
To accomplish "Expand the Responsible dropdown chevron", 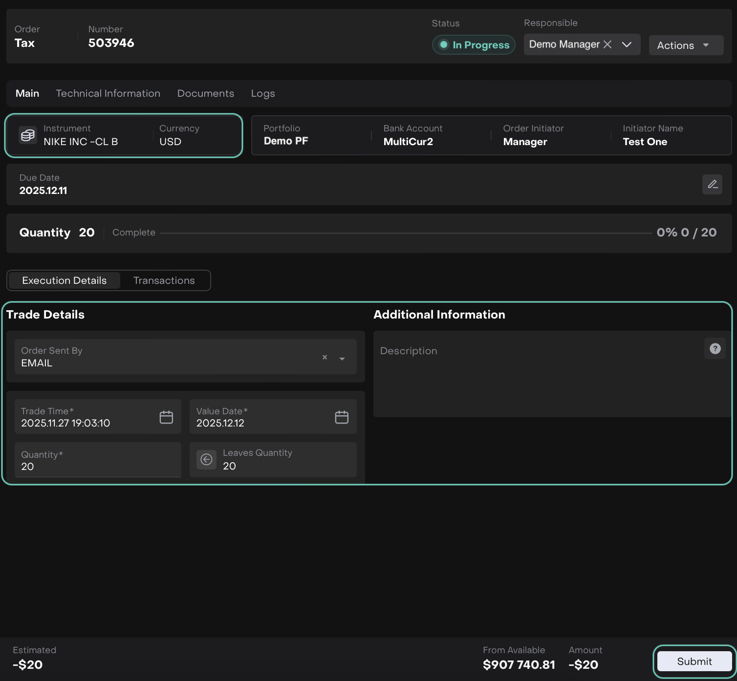I will (x=627, y=44).
